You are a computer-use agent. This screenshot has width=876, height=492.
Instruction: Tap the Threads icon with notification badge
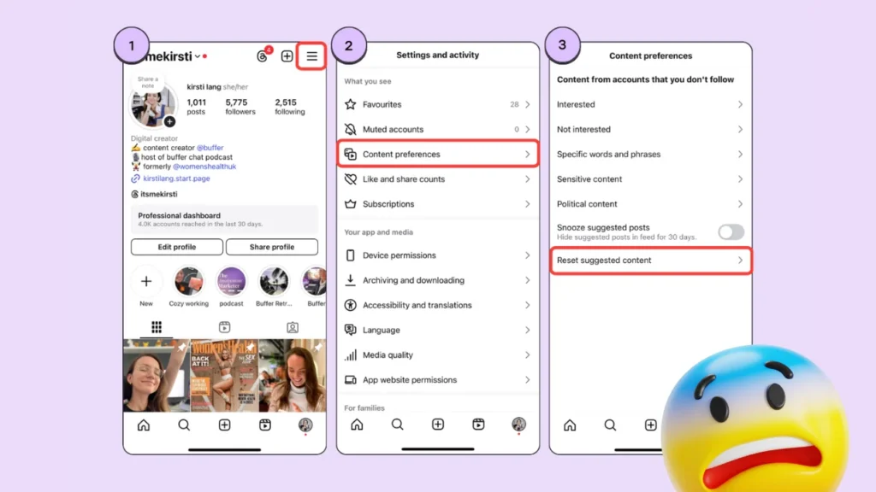tap(263, 56)
